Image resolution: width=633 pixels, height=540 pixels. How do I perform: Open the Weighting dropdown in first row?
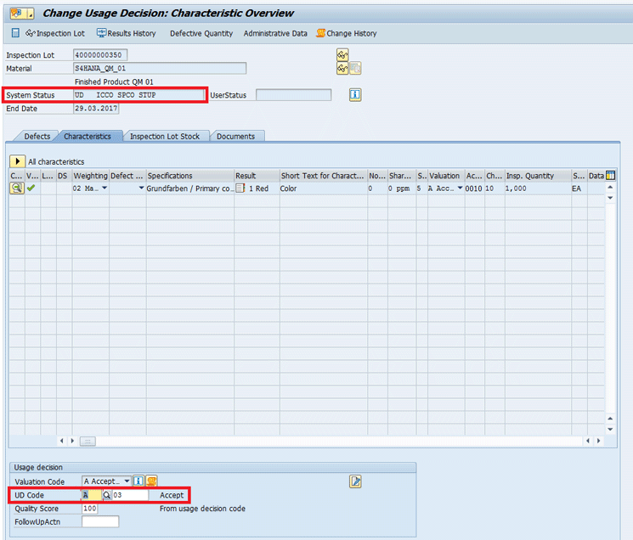(105, 188)
